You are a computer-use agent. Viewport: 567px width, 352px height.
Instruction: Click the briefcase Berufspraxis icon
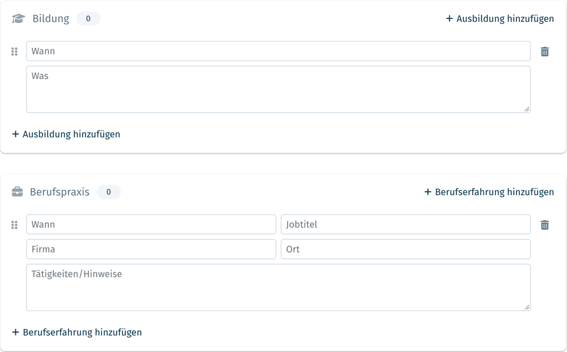tap(17, 192)
